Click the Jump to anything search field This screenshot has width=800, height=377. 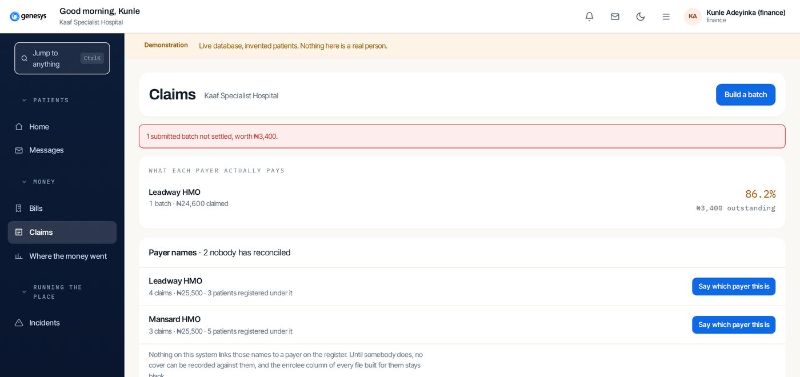coord(62,58)
